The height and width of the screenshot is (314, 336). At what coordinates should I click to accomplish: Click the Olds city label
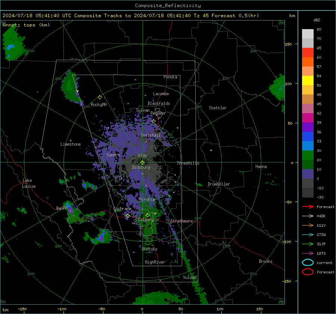click(x=142, y=156)
